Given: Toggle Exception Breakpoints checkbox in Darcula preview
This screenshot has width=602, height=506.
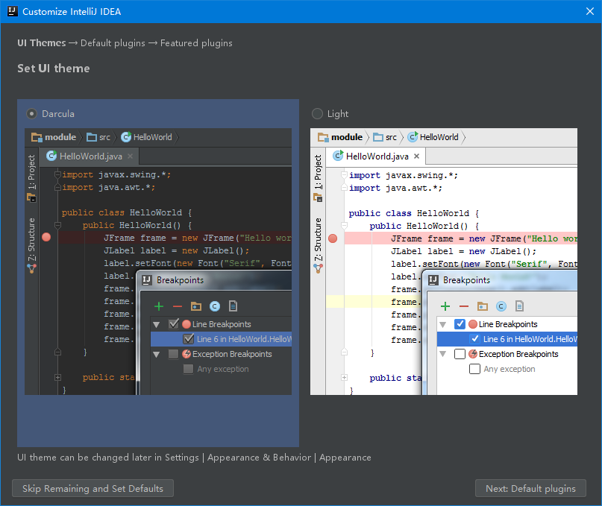Looking at the screenshot, I should [174, 354].
